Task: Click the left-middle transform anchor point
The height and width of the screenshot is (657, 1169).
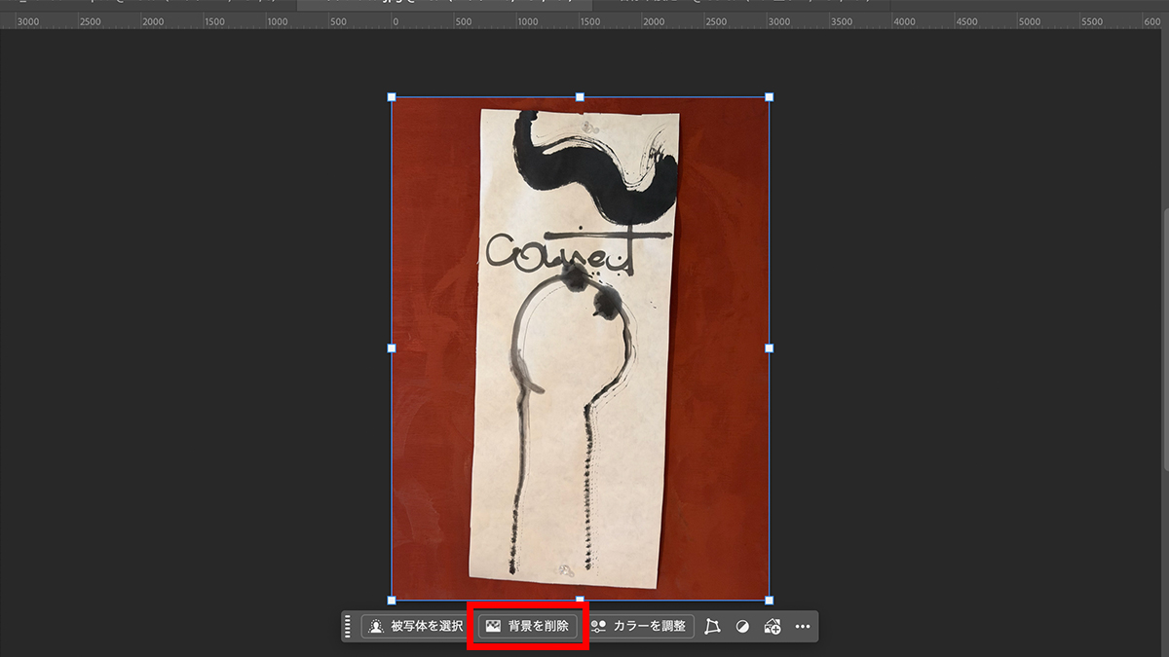Action: (392, 347)
